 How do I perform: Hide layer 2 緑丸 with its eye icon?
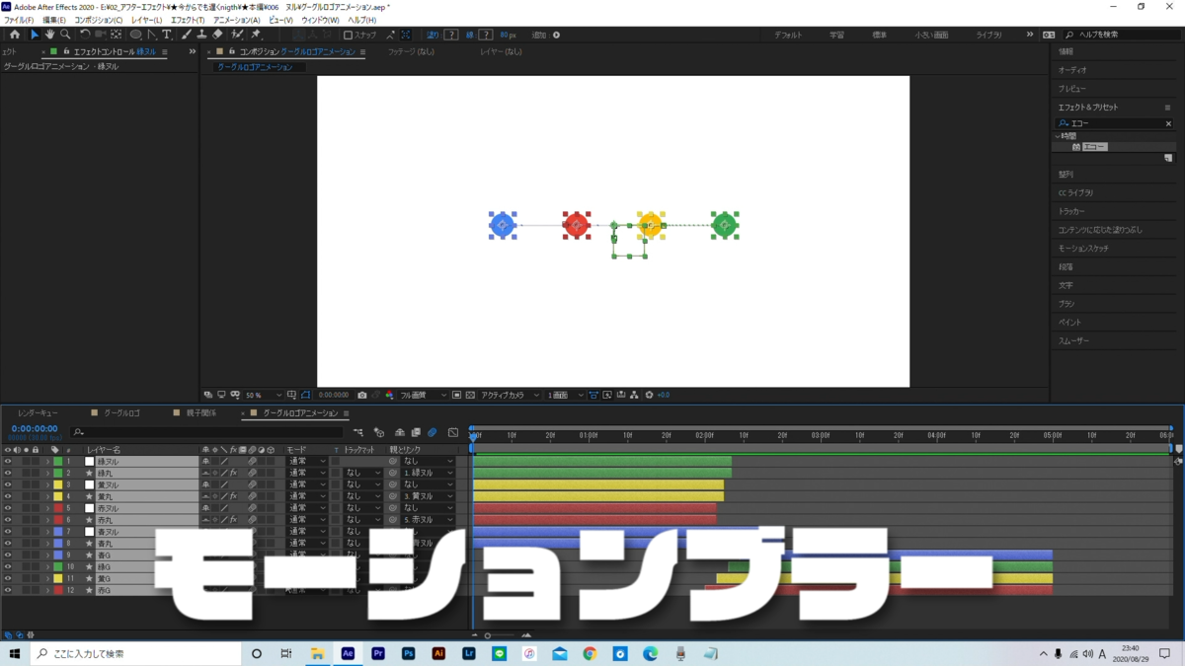click(x=8, y=473)
